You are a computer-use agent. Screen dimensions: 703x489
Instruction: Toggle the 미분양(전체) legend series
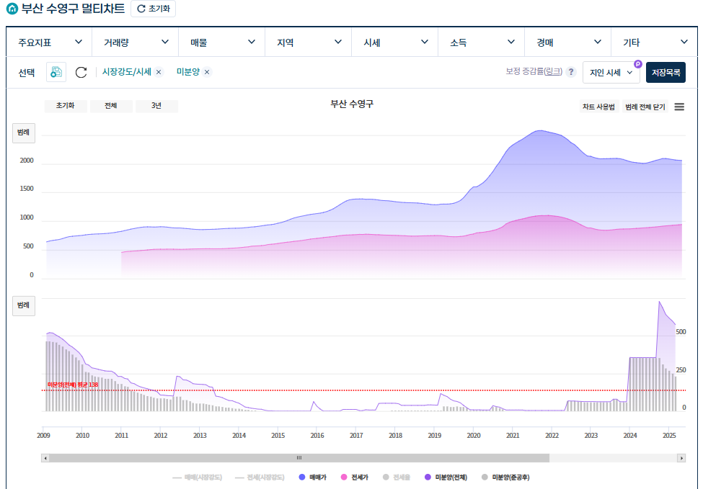[446, 477]
